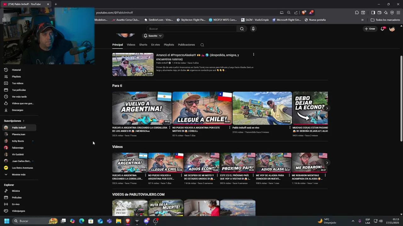Screen dimensions: 403x226
Task: Open the Suscrito notification dropdown
Action: (x=153, y=36)
